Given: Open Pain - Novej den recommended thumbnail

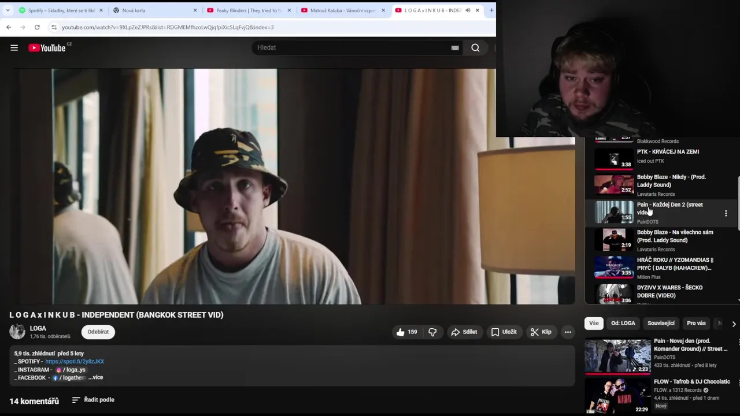Looking at the screenshot, I should pos(617,356).
